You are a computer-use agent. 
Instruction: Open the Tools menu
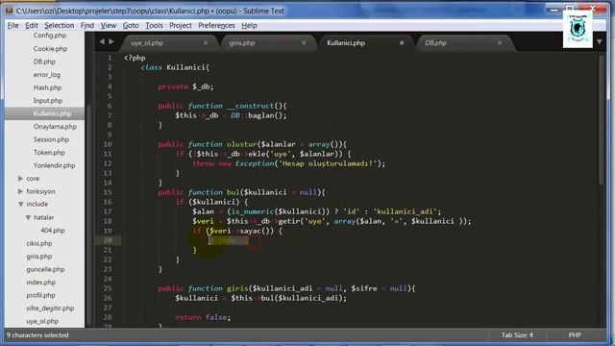click(154, 26)
